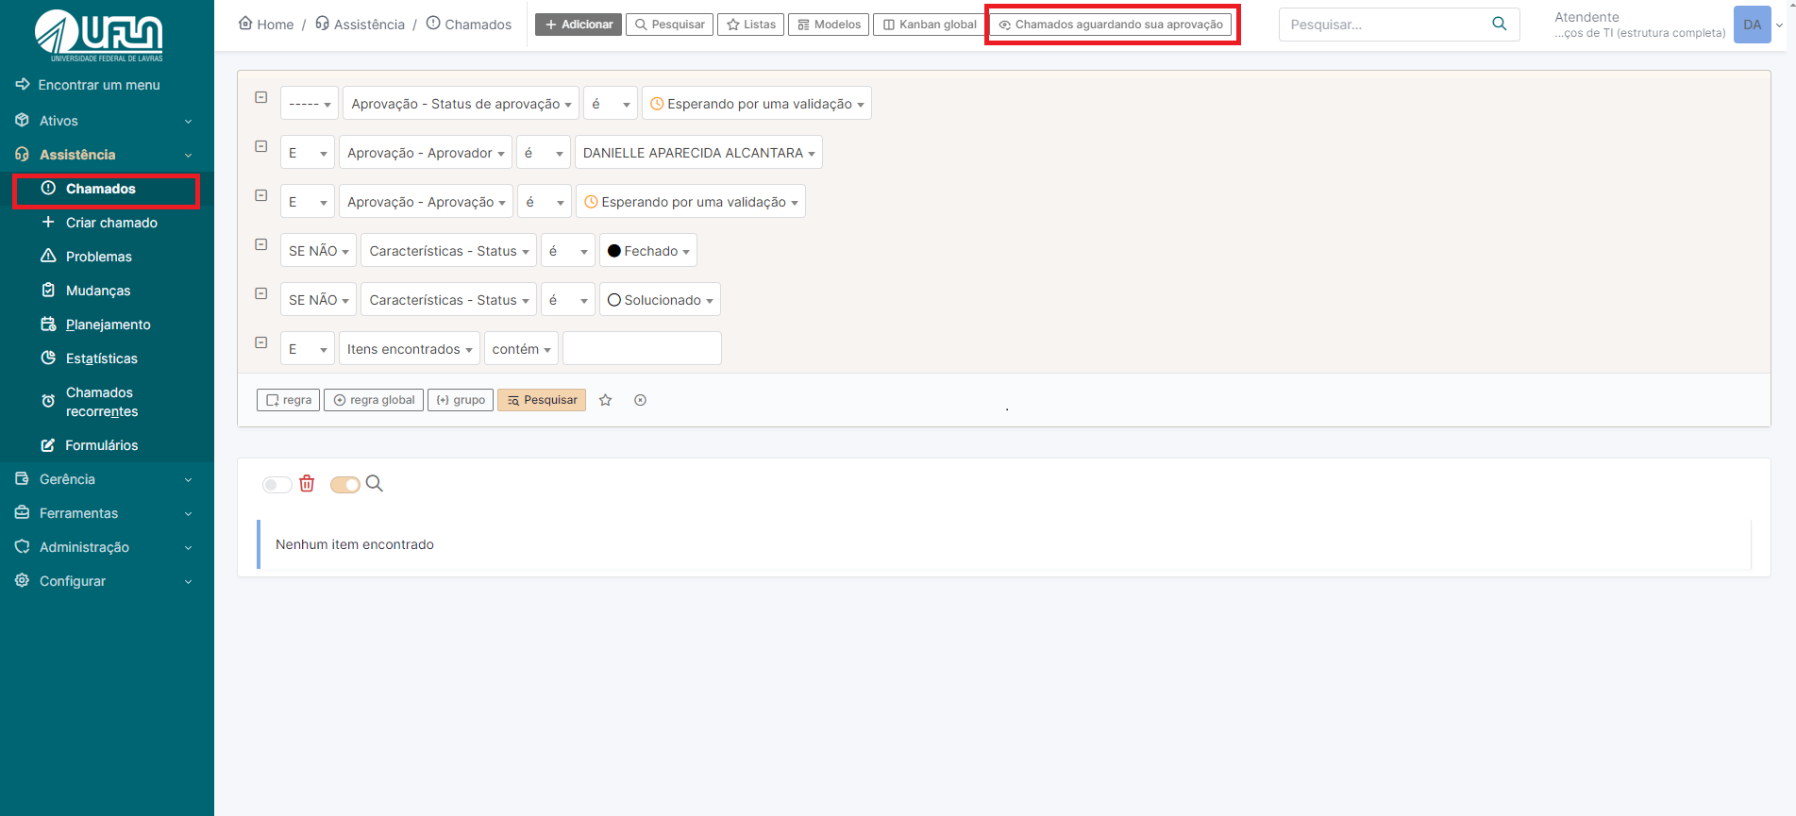The width and height of the screenshot is (1796, 816).
Task: Click the global search magnifier icon
Action: (x=1499, y=24)
